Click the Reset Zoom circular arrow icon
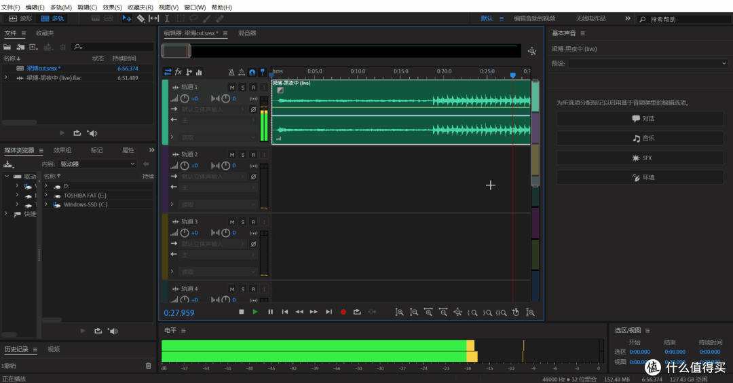 pyautogui.click(x=516, y=312)
